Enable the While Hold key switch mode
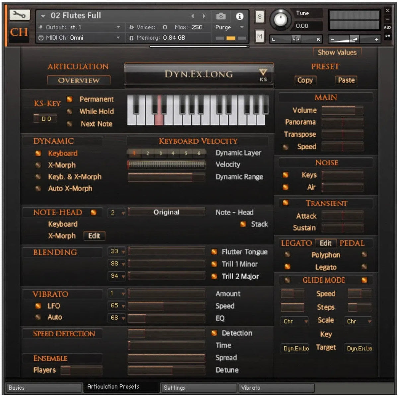 point(70,112)
